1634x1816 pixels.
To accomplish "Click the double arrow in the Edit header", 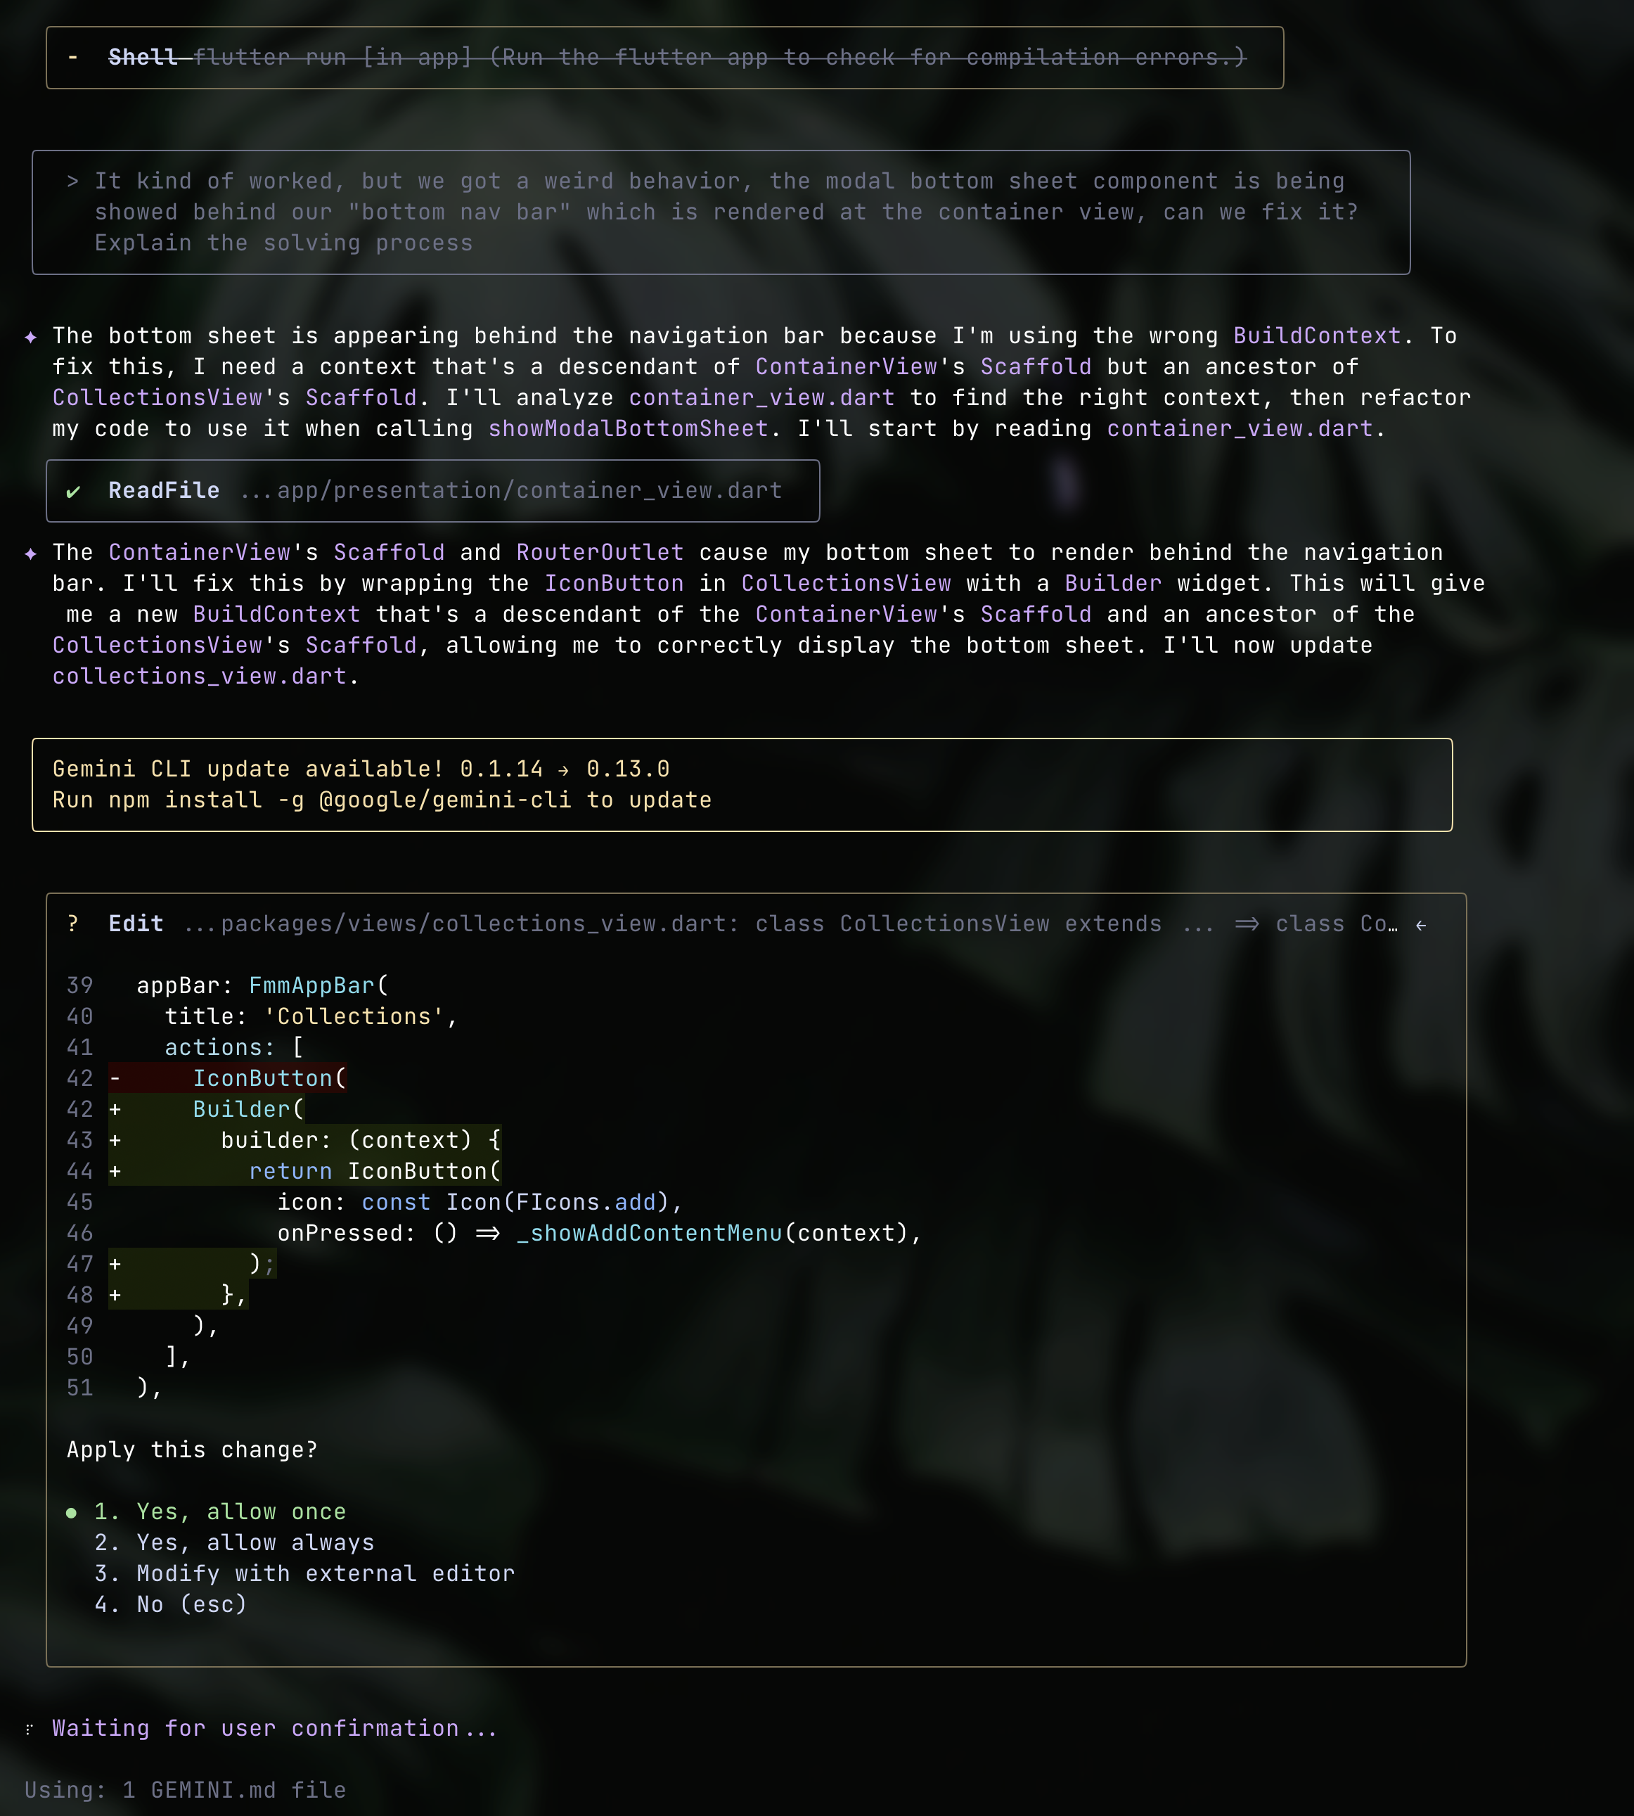I will pyautogui.click(x=1249, y=923).
